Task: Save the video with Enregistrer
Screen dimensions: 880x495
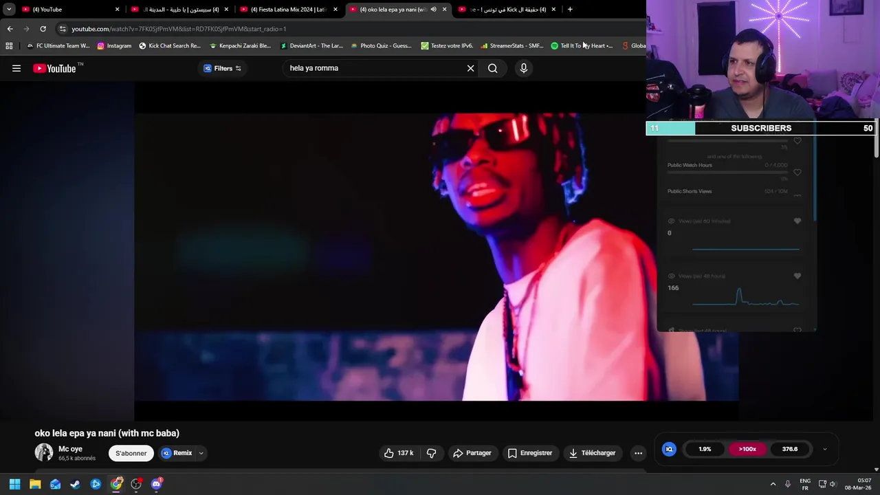Action: [530, 453]
